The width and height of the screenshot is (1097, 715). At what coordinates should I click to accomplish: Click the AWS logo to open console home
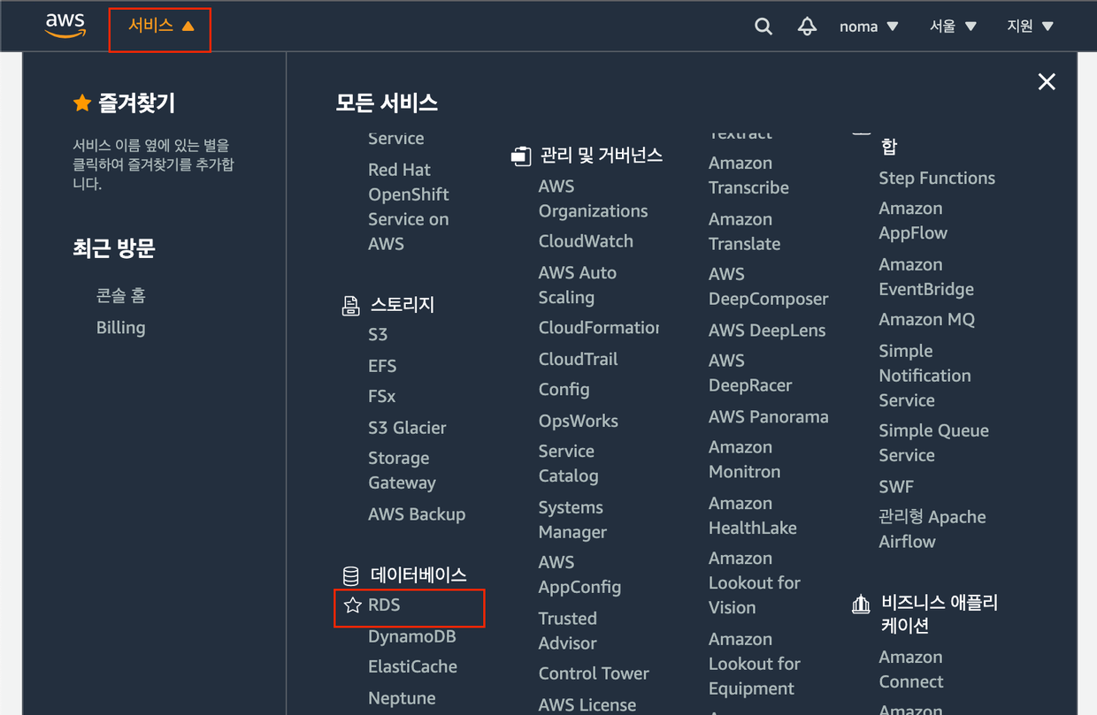pos(65,27)
